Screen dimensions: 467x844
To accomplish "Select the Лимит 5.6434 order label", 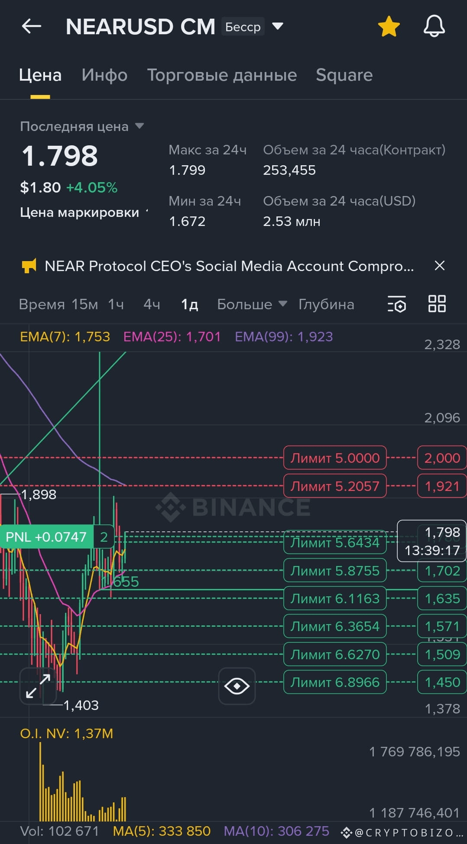I will click(335, 543).
